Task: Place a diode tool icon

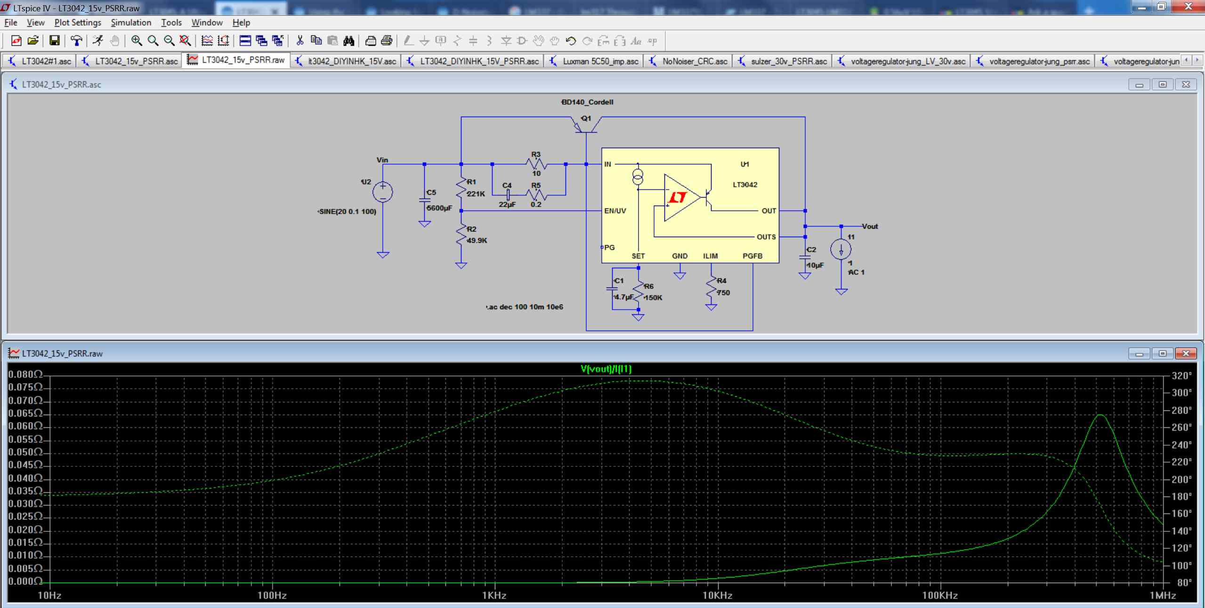Action: click(506, 41)
